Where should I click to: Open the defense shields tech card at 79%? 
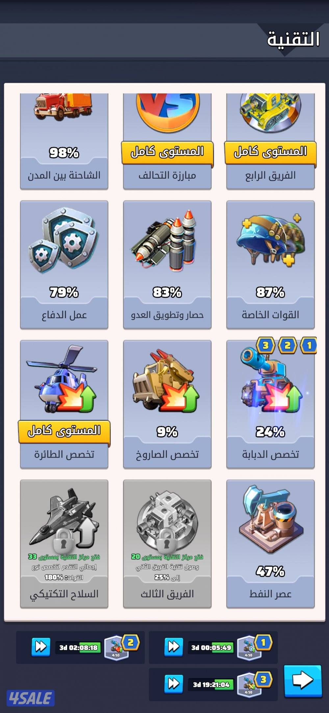point(64,265)
